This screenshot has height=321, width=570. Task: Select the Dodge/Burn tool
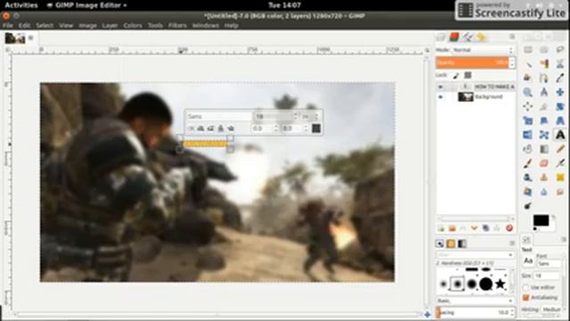point(528,206)
